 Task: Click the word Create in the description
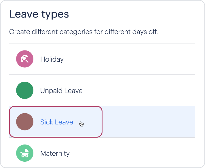click(20, 32)
